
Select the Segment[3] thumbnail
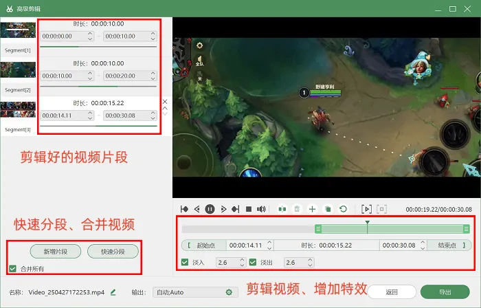pos(18,109)
